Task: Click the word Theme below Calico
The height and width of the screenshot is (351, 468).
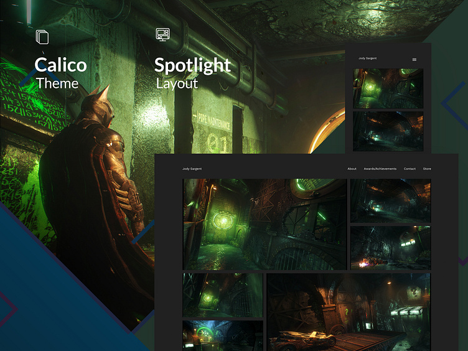Action: point(57,83)
